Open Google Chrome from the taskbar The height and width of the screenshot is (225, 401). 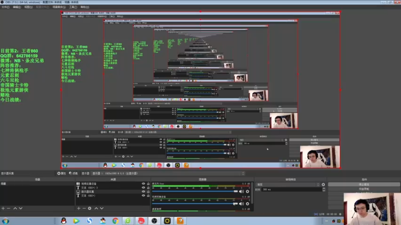click(x=115, y=220)
